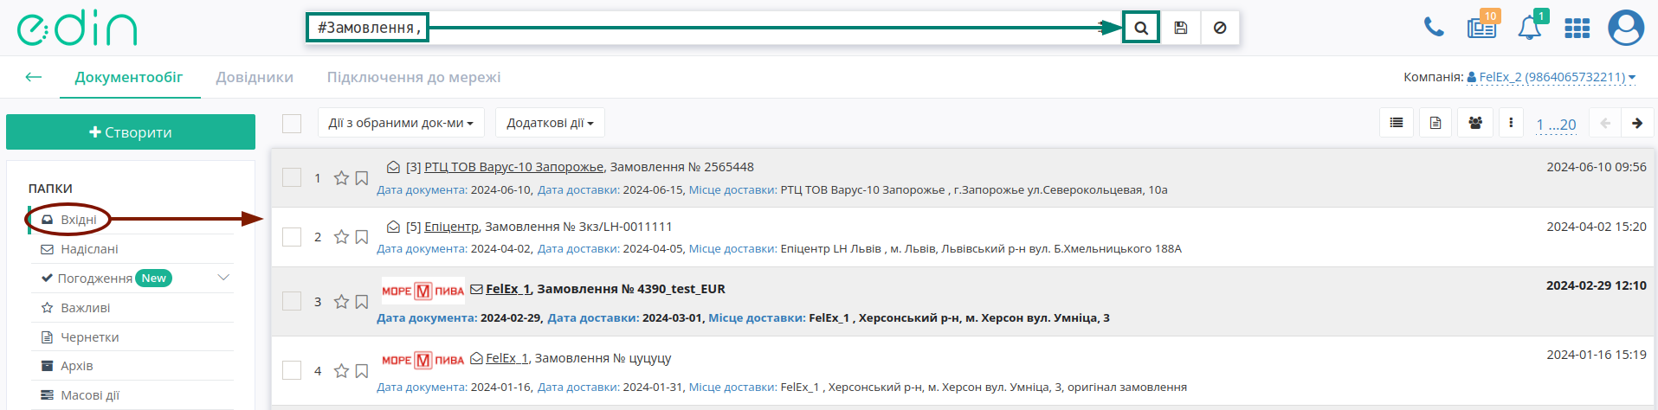1658x410 pixels.
Task: Bookmark the order № цуцуцу row
Action: (x=362, y=371)
